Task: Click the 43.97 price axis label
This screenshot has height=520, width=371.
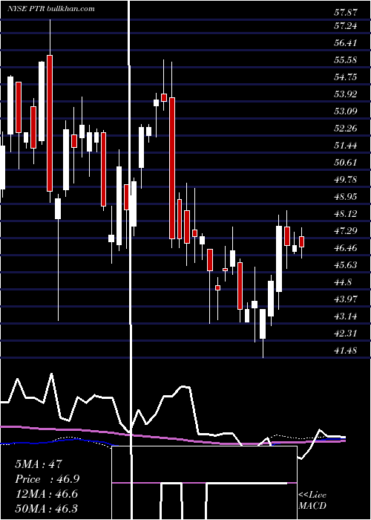Action: (346, 299)
